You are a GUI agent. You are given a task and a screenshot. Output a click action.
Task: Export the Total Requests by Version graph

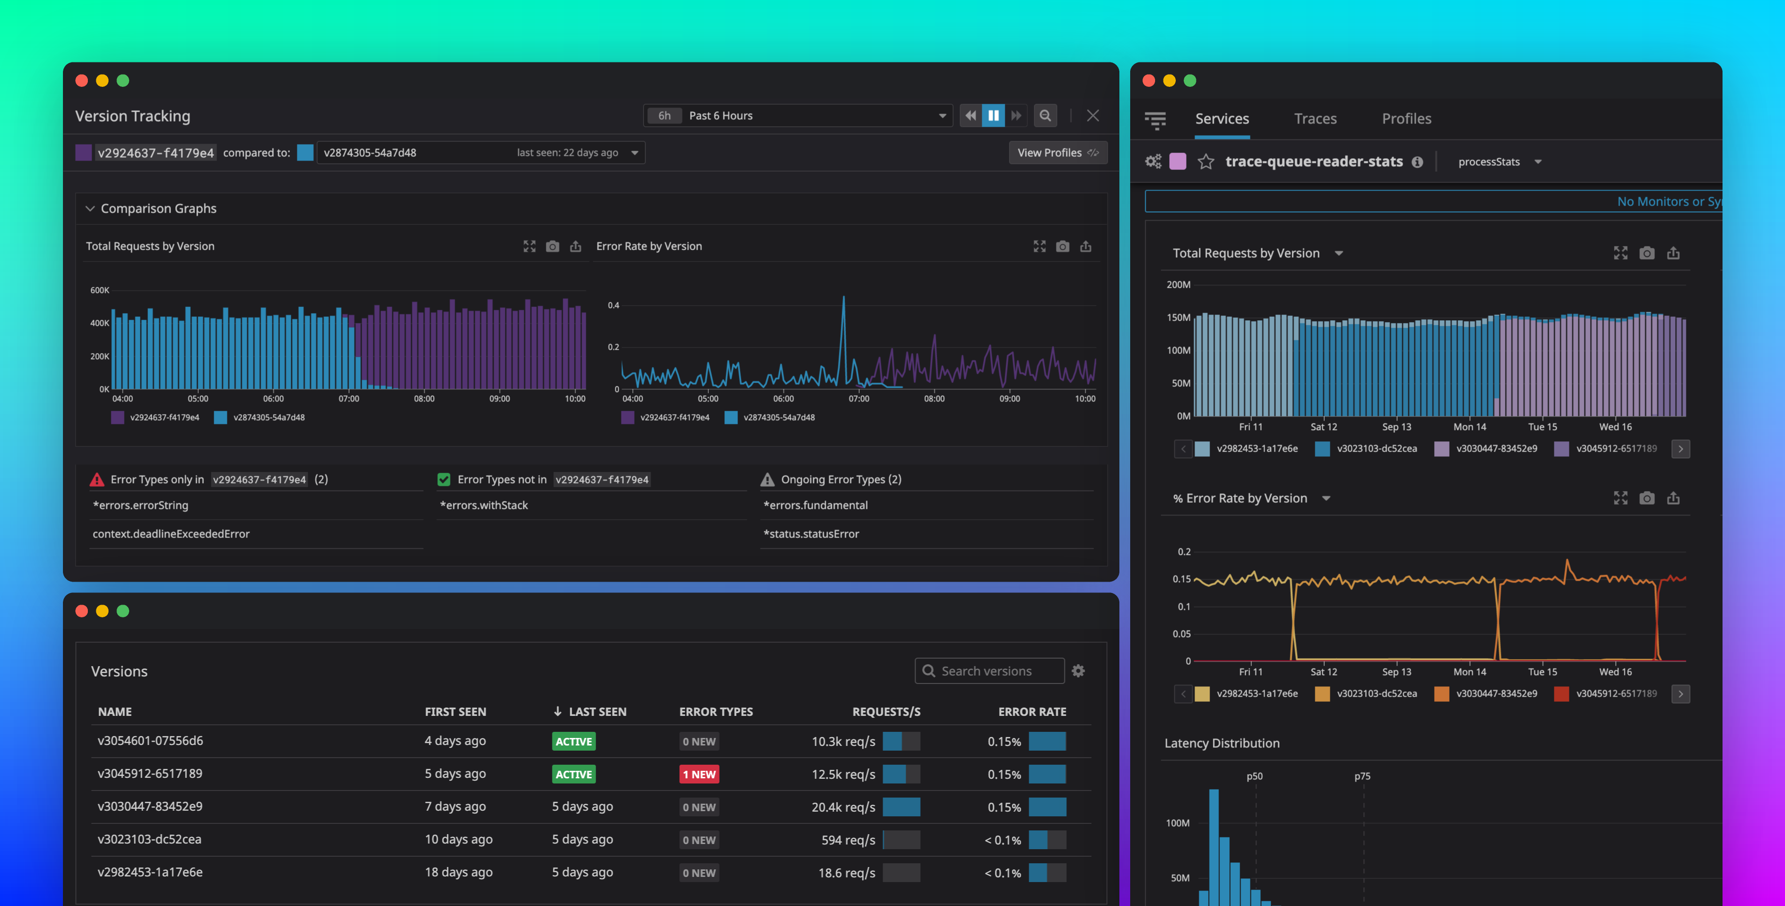click(x=576, y=246)
